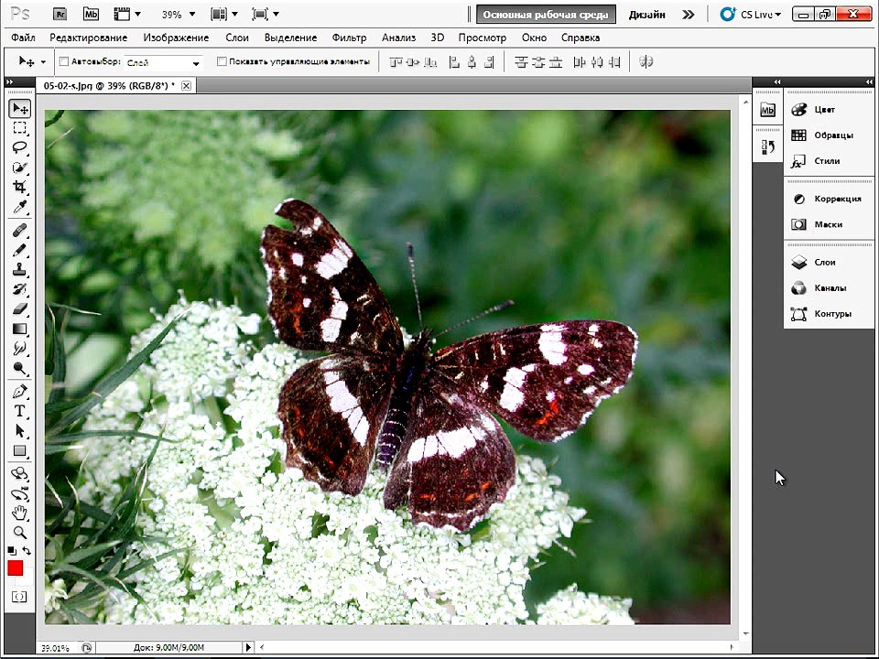The width and height of the screenshot is (879, 659).
Task: Select the Move tool in the toolbox
Action: (19, 108)
